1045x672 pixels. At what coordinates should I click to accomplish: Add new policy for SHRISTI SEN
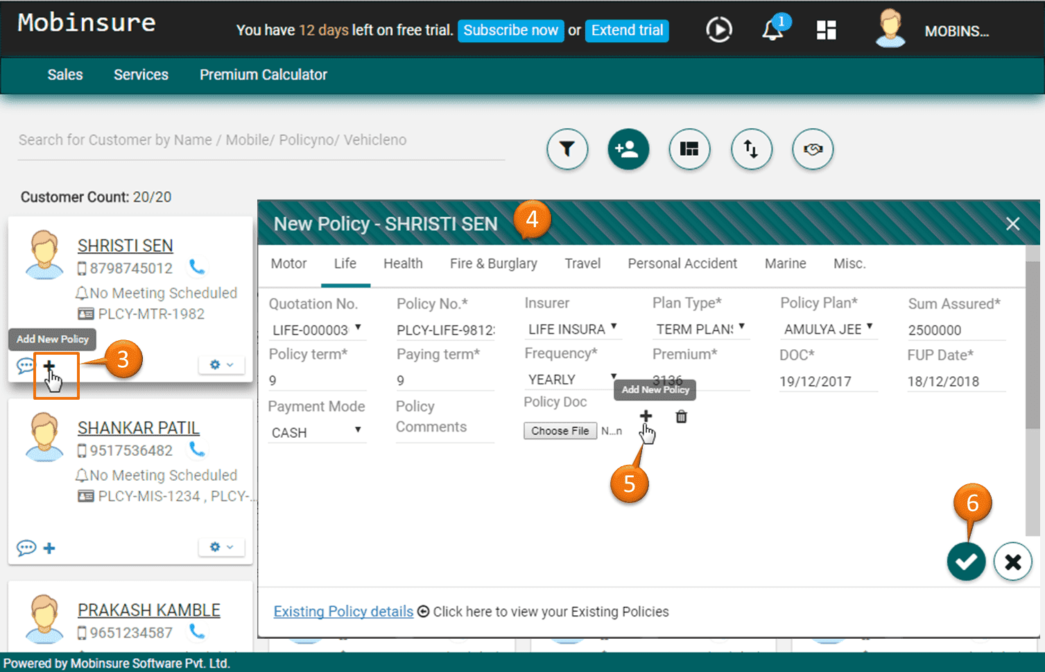[x=49, y=366]
